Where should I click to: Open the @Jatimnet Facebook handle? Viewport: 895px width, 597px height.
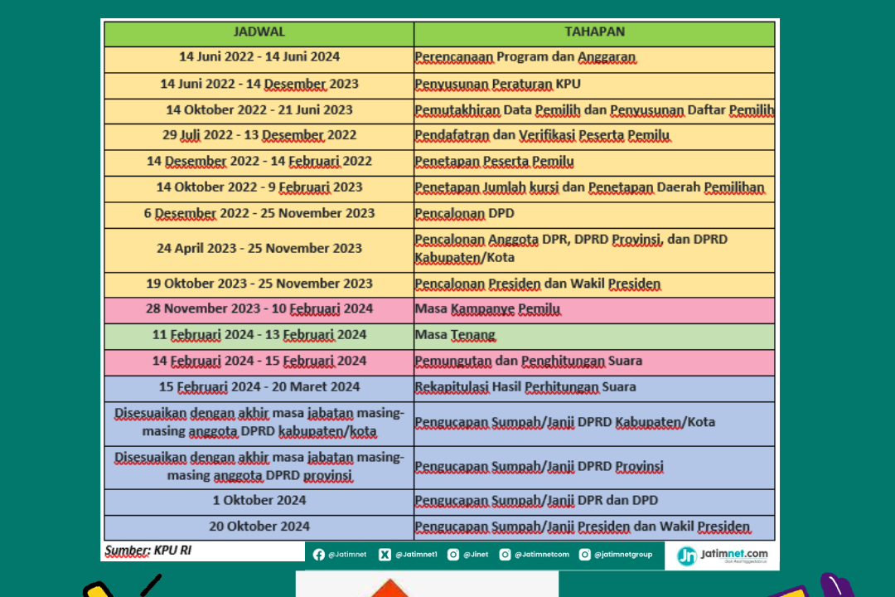click(x=347, y=555)
